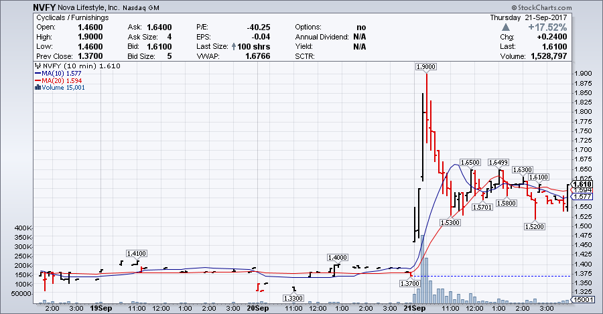Click the red MA(20) legend line

coord(38,81)
